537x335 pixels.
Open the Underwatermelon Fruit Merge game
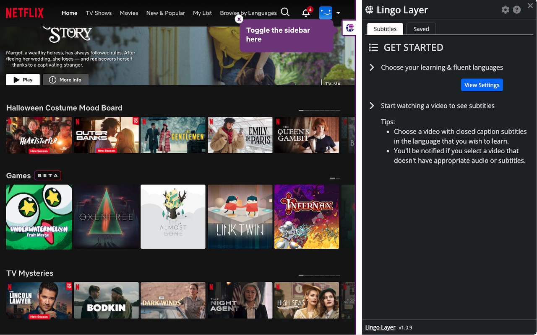[39, 217]
